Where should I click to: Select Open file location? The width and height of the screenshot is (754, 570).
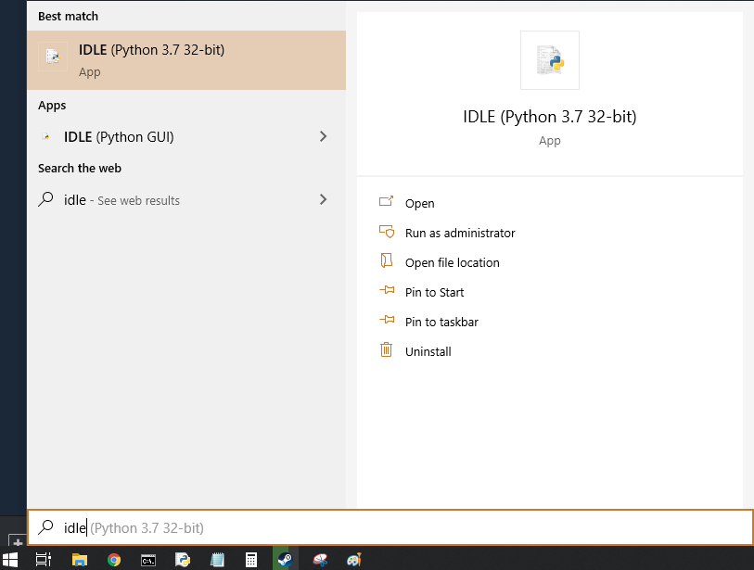[x=452, y=263]
